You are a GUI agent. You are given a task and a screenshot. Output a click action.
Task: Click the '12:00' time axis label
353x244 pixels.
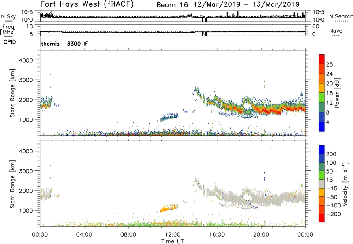173,235
